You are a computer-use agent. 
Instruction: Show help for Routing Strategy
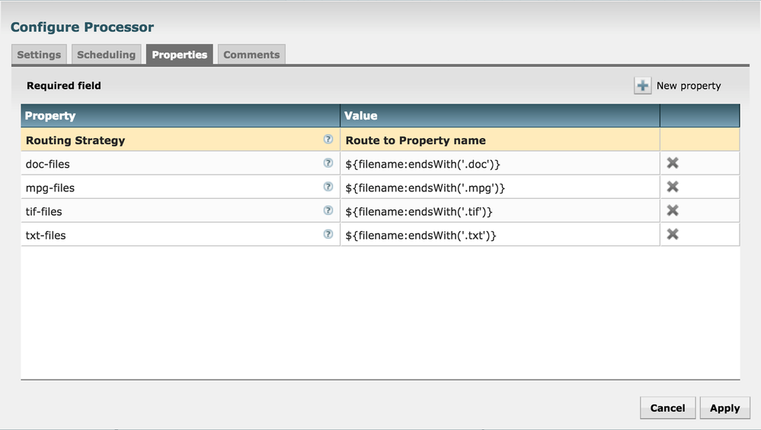pos(328,140)
